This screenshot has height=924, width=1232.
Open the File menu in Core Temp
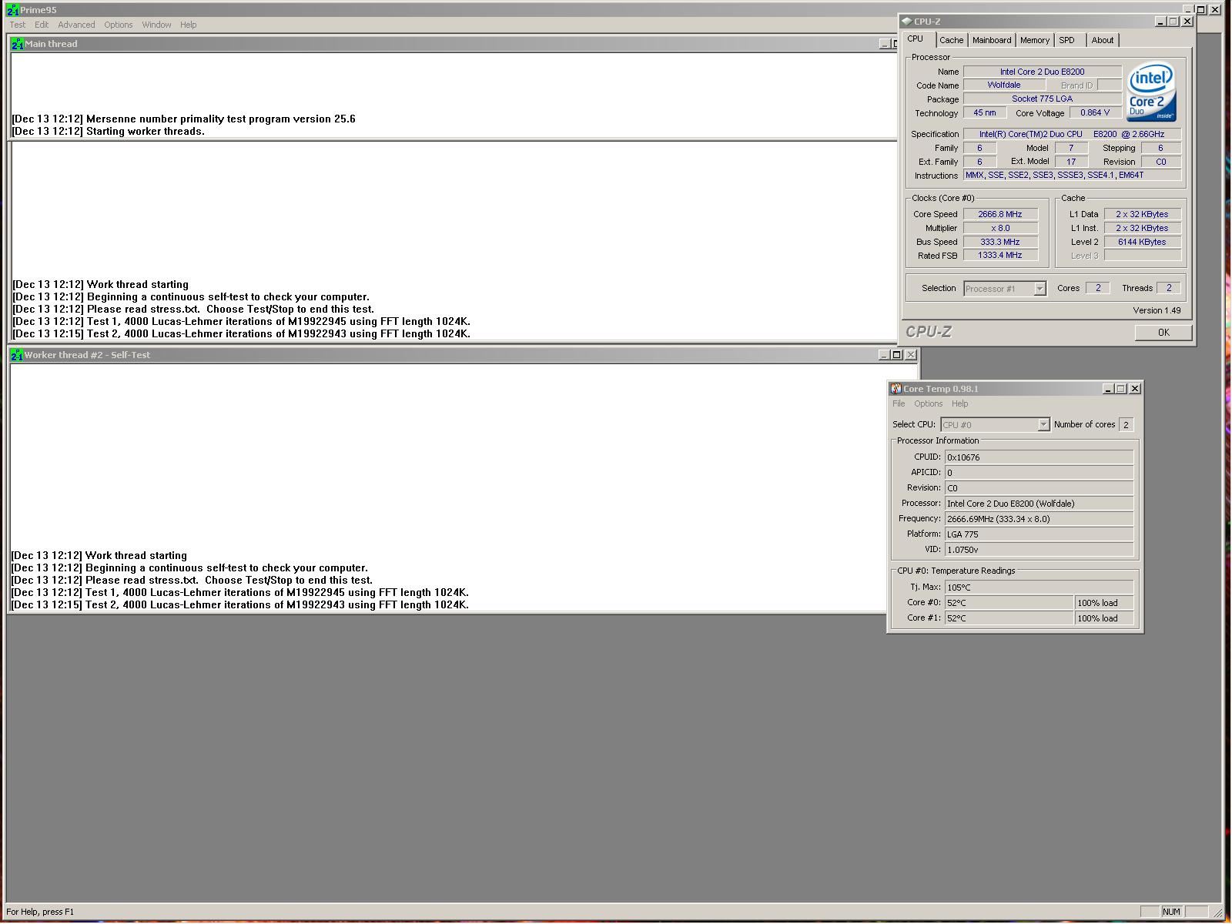[x=899, y=403]
